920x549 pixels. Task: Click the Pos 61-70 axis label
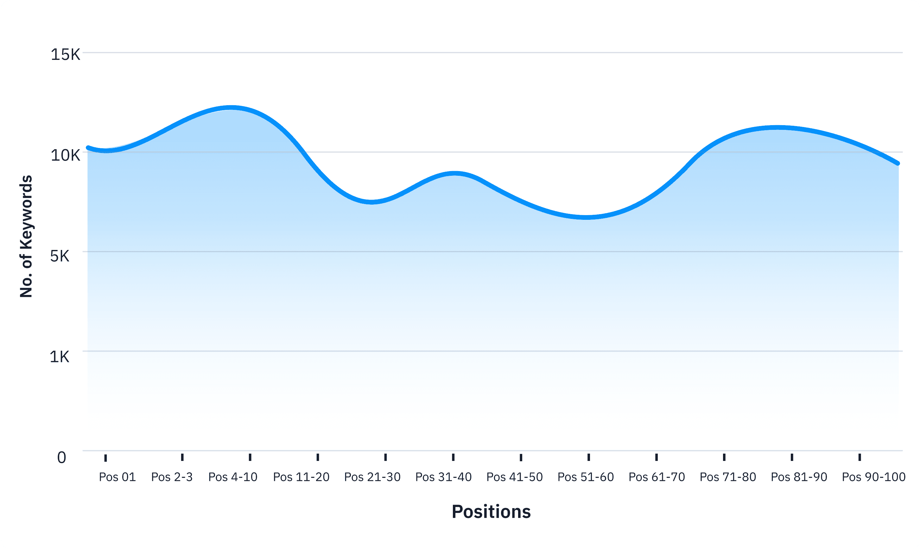point(657,477)
